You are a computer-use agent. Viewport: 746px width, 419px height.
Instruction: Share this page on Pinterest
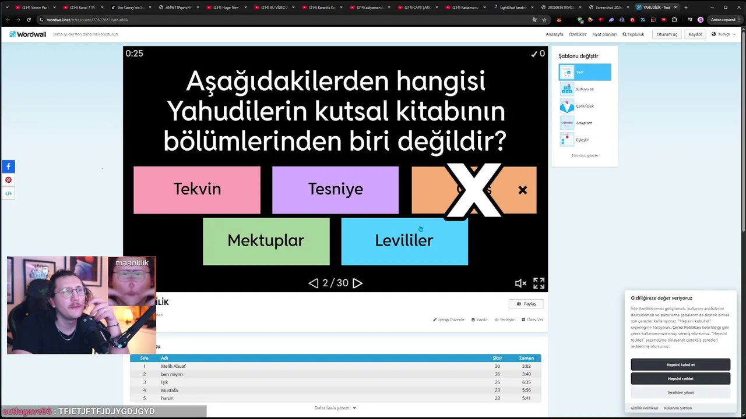(8, 180)
